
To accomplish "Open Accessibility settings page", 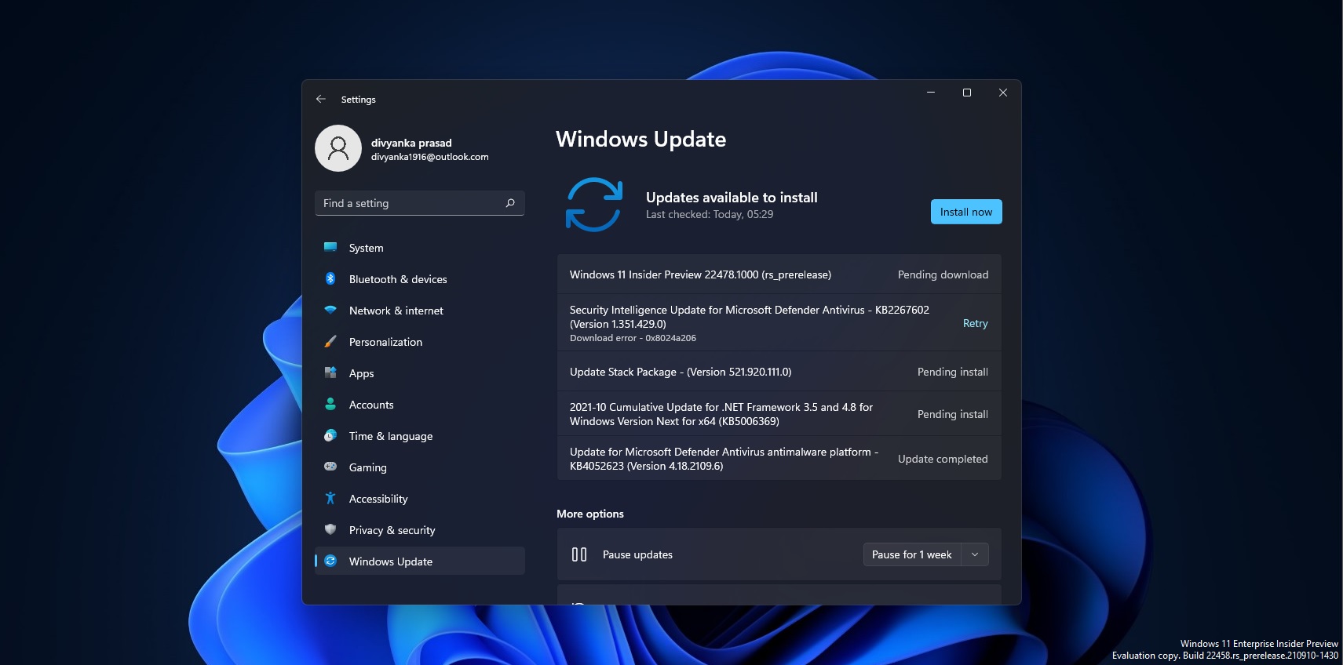I will point(420,499).
